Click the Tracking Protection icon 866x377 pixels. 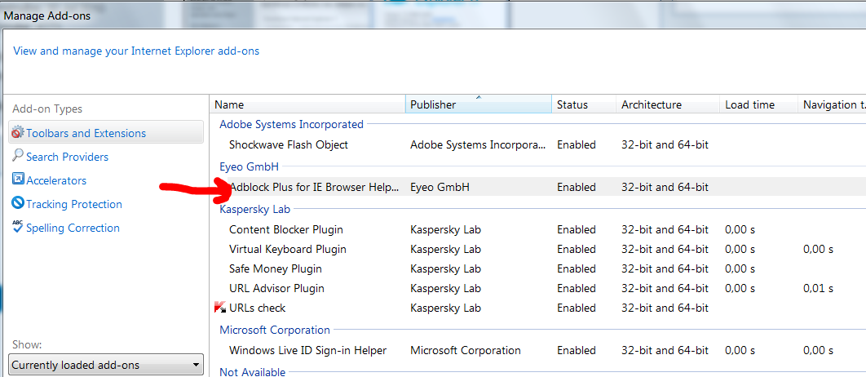tap(18, 203)
